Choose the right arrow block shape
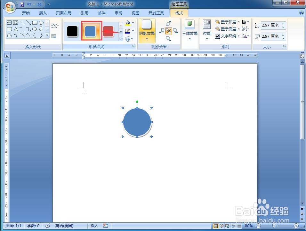The image size is (306, 231). [x=35, y=29]
